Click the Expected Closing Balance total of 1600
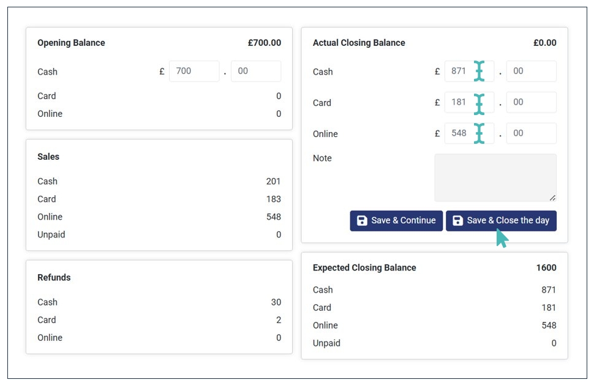The image size is (594, 385). pyautogui.click(x=546, y=267)
